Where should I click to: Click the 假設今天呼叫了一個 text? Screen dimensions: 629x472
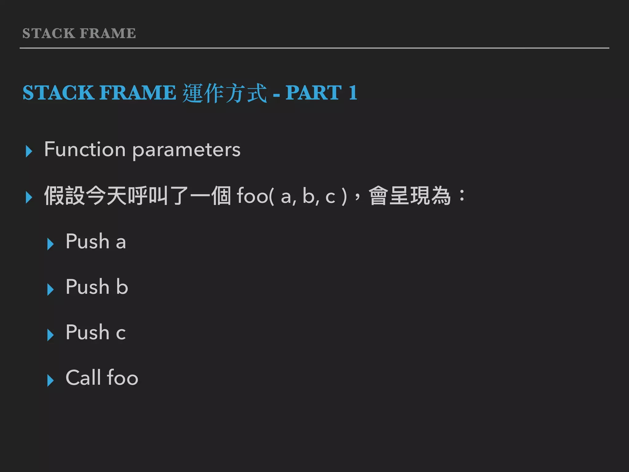coord(138,196)
